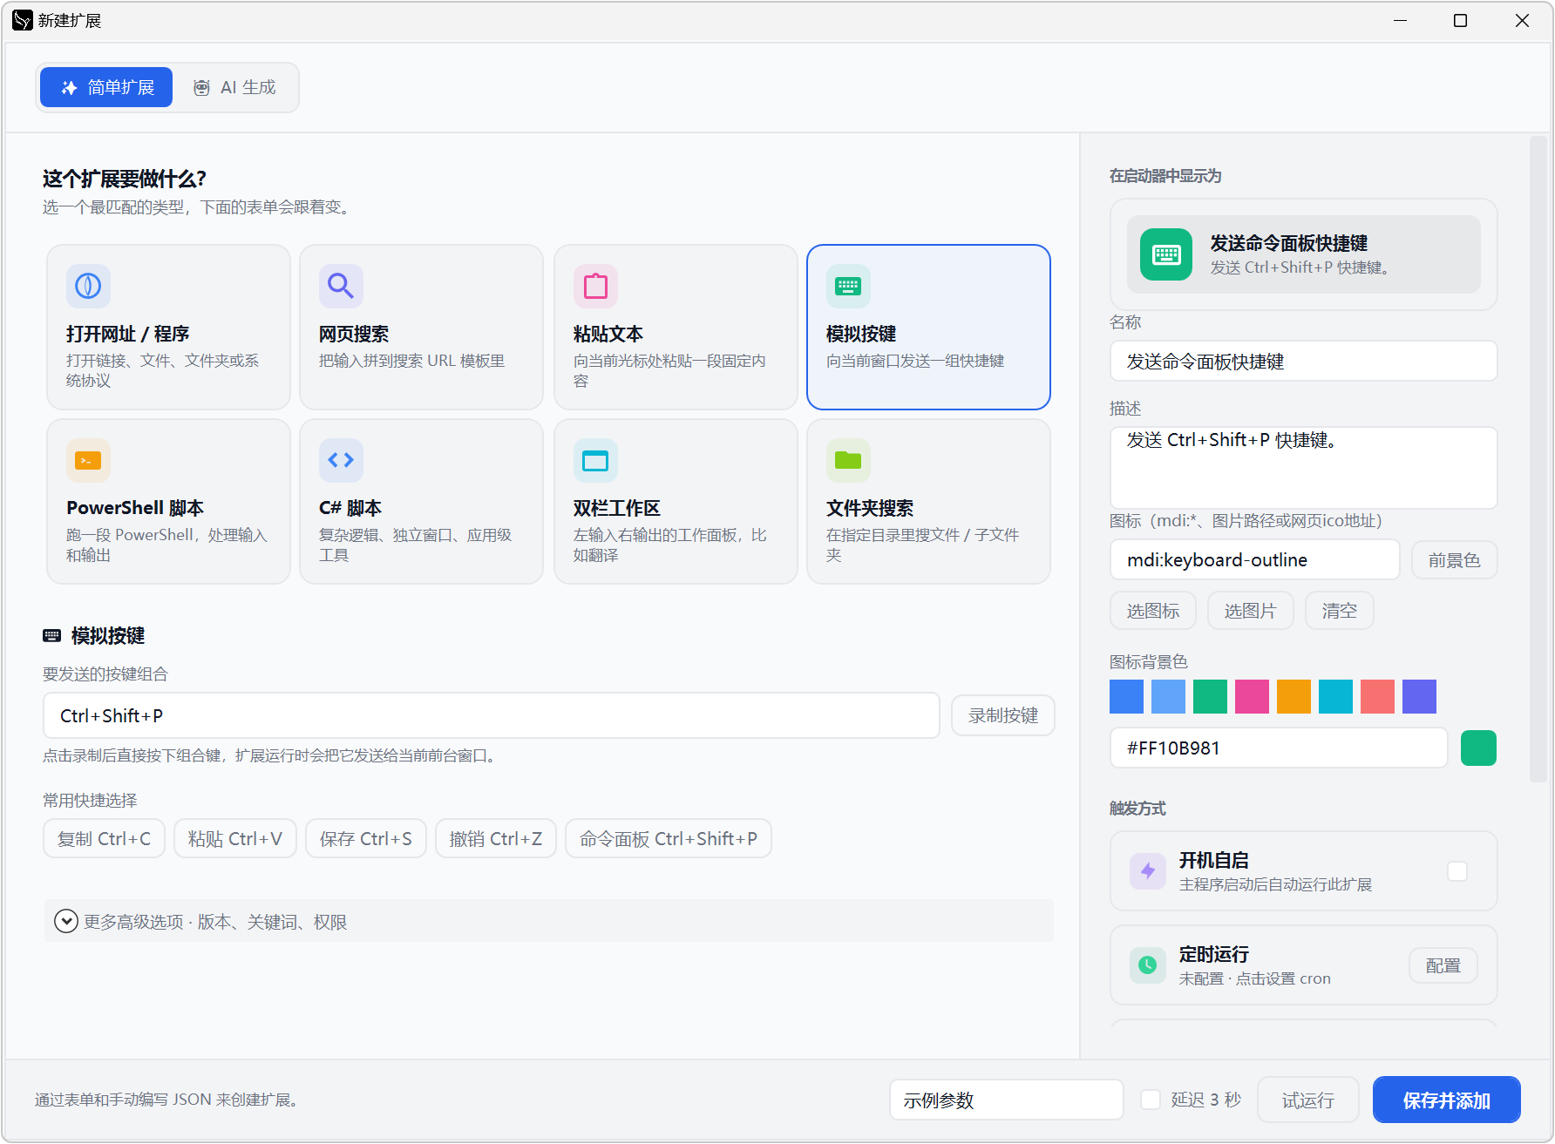Choose the 网页搜索 extension type
This screenshot has height=1144, width=1555.
tap(422, 327)
